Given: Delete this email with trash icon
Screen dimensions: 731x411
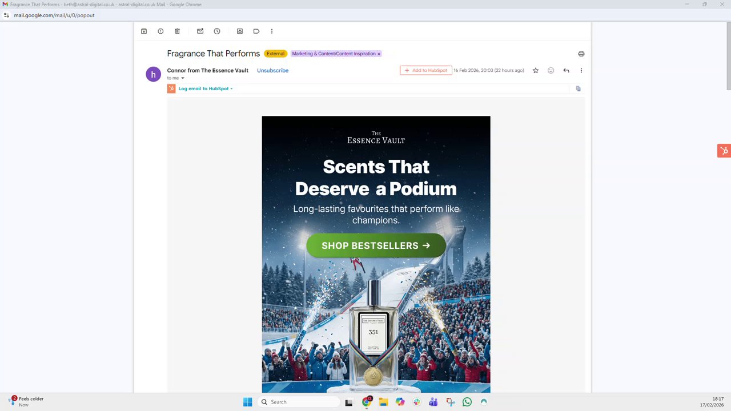Looking at the screenshot, I should (x=177, y=31).
